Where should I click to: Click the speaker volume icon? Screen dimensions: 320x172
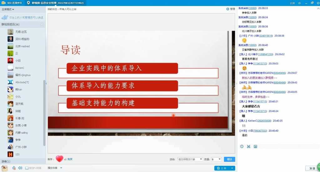coord(20,168)
